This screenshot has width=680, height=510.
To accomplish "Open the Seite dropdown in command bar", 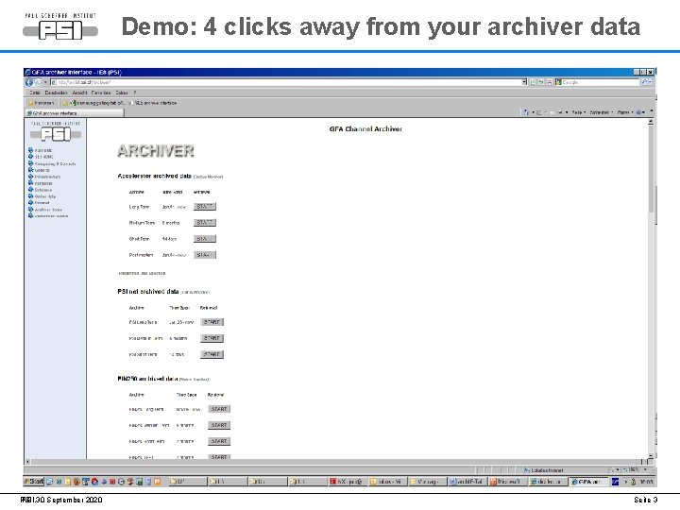I will (579, 112).
